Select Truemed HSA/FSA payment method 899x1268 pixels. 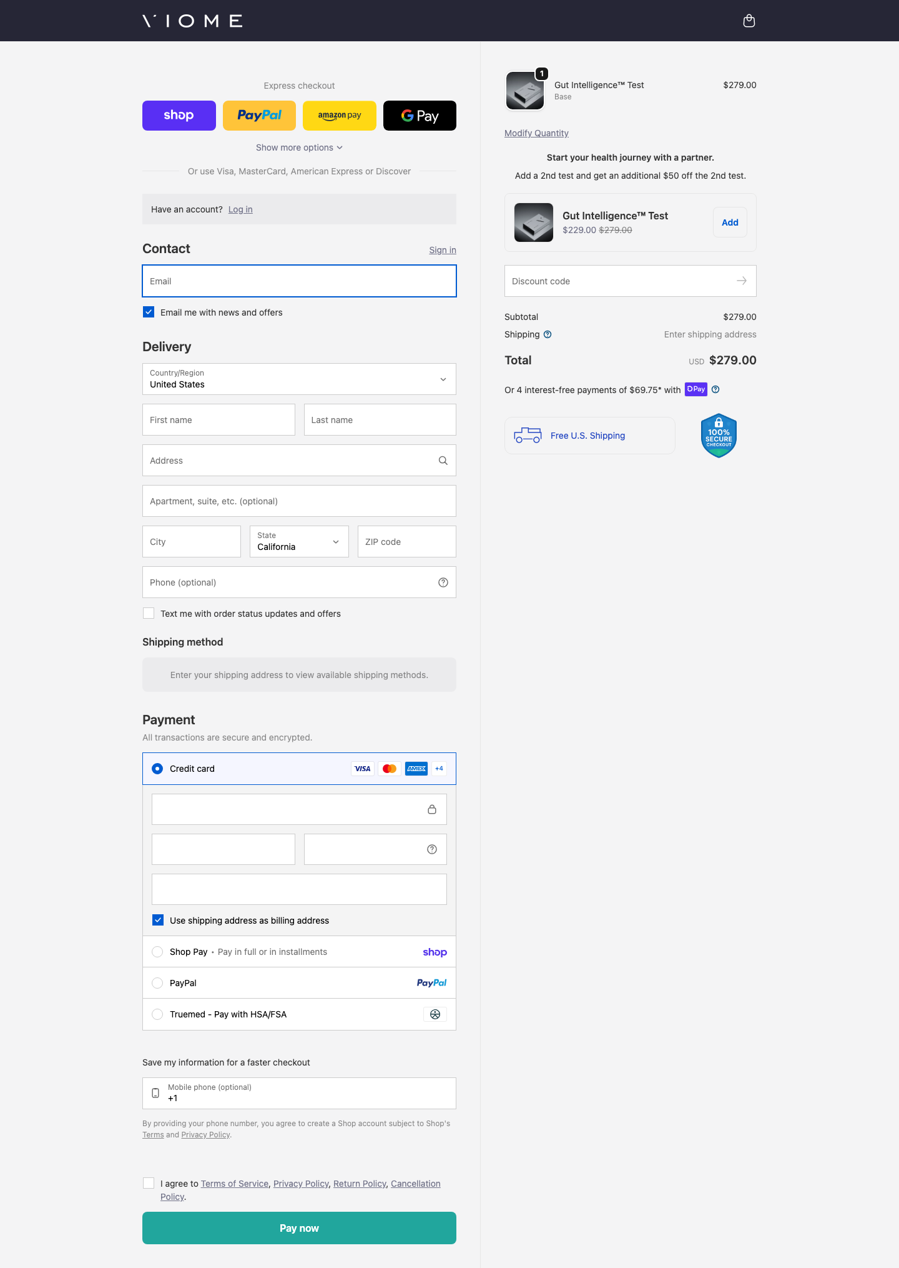click(157, 1014)
